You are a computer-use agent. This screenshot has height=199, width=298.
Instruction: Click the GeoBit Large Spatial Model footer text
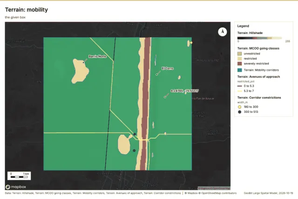(x=268, y=193)
